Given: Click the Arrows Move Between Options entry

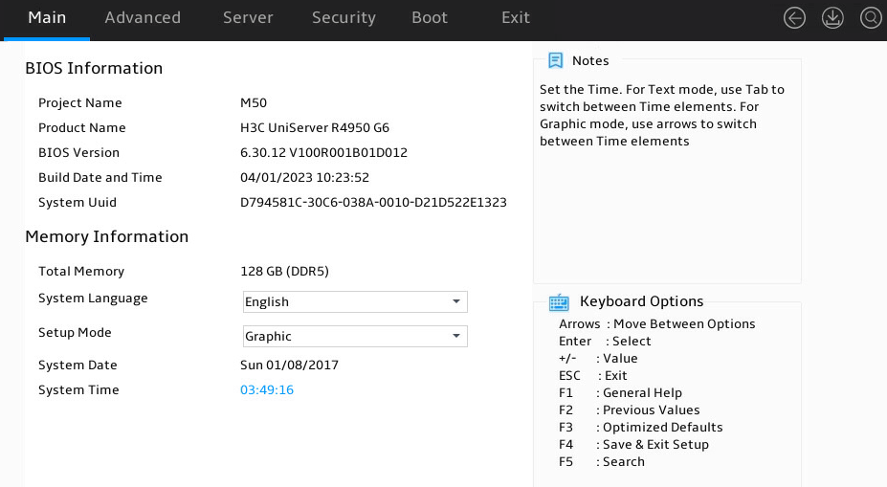Looking at the screenshot, I should 656,324.
